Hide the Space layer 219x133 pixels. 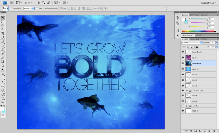pos(183,58)
